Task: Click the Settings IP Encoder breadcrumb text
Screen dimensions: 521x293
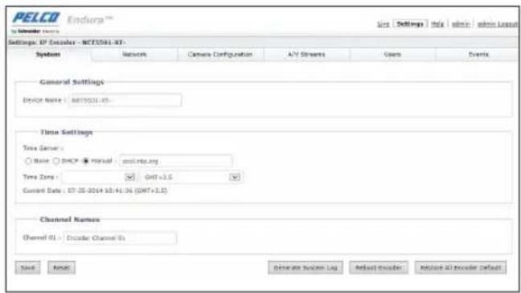Action: click(x=67, y=43)
